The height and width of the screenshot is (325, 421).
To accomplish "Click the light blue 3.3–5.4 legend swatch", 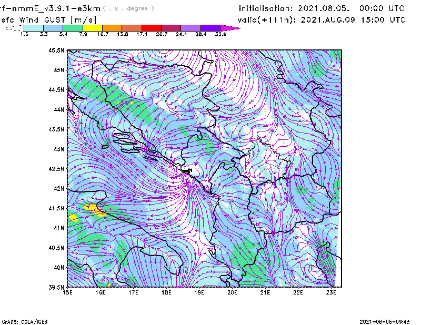I will [53, 28].
